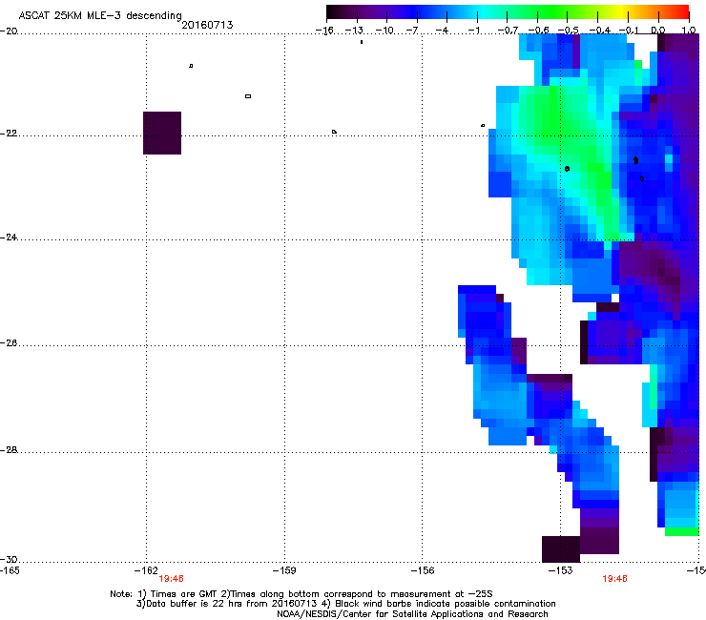706x620 pixels.
Task: Click the longitude label "-153"
Action: click(x=561, y=570)
